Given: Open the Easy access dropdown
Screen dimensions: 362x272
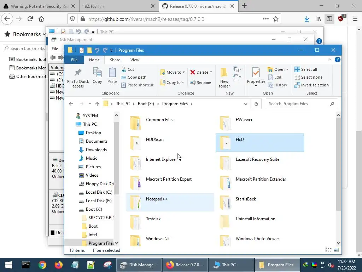Looking at the screenshot, I should click(237, 77).
